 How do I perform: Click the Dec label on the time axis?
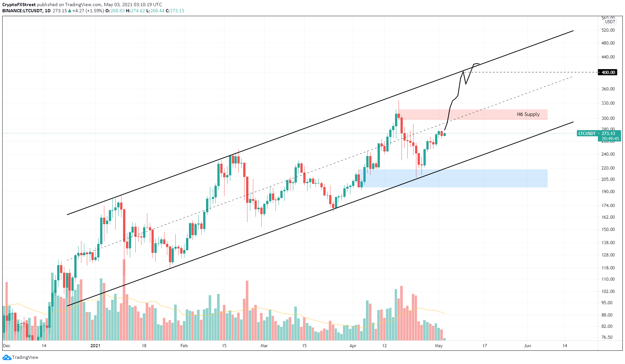pyautogui.click(x=6, y=346)
